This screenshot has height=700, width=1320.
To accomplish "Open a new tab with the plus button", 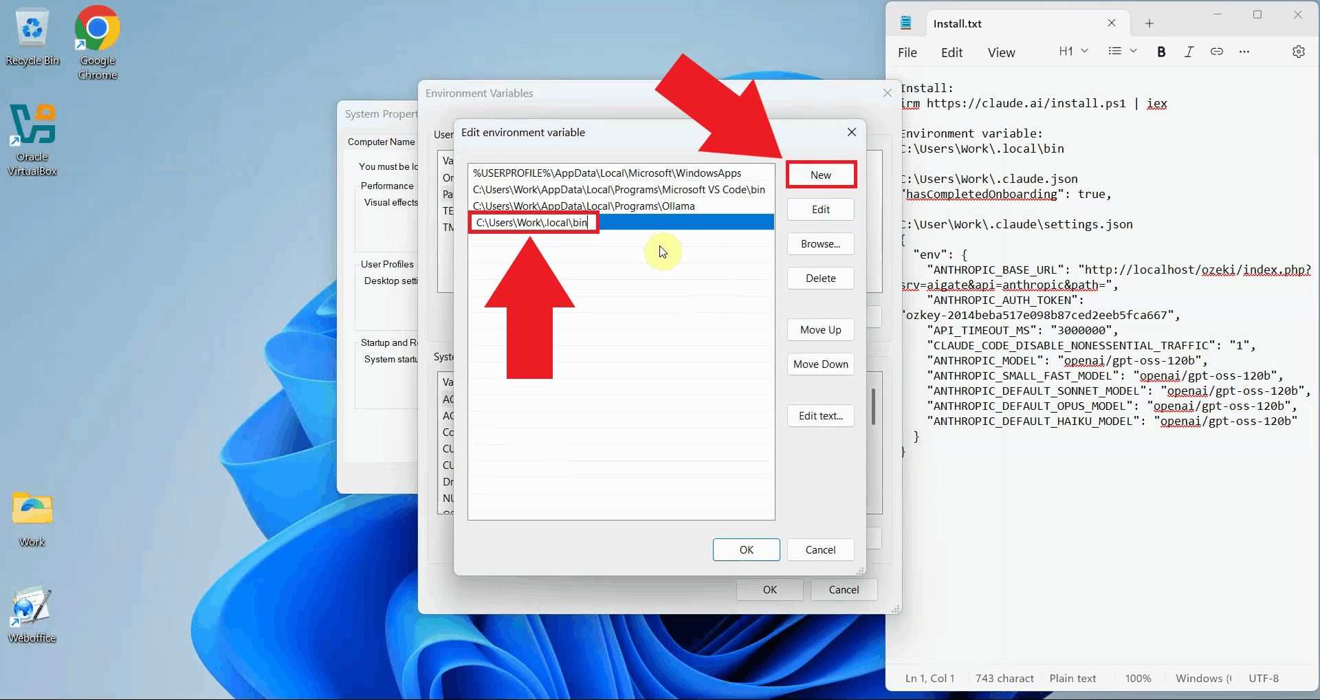I will coord(1149,23).
